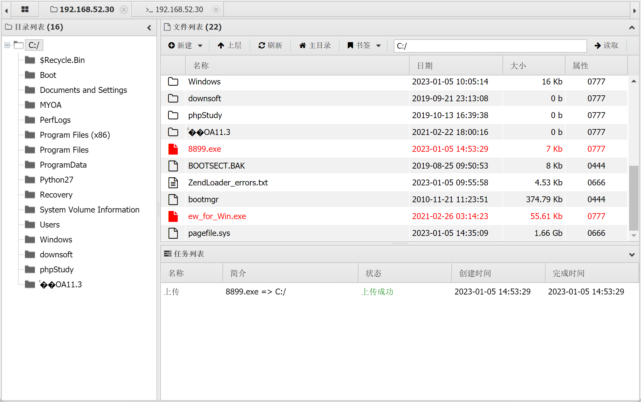Close the file manager 192.168.52.30 tab
This screenshot has width=641, height=402.
tap(124, 10)
